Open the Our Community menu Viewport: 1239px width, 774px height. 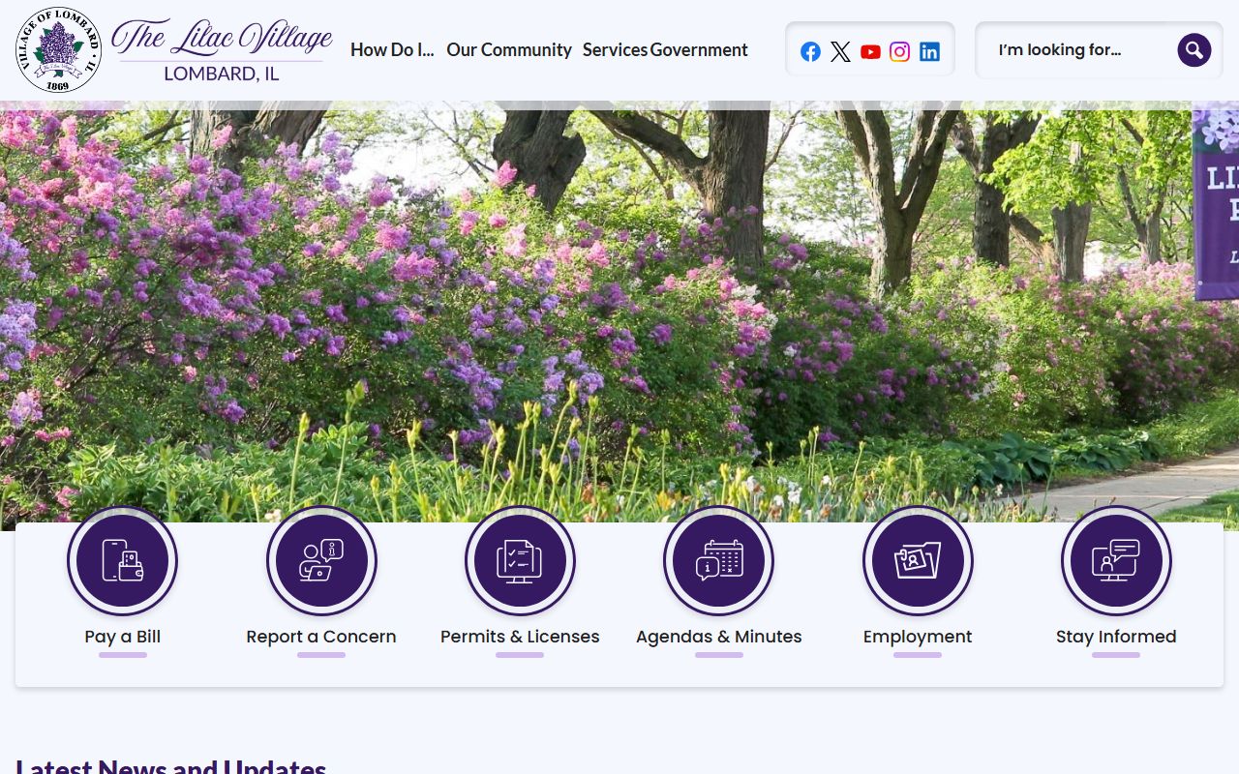pyautogui.click(x=509, y=49)
